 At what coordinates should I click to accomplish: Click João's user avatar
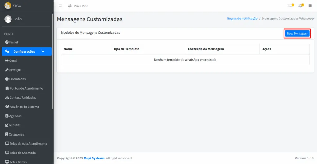click(8, 19)
